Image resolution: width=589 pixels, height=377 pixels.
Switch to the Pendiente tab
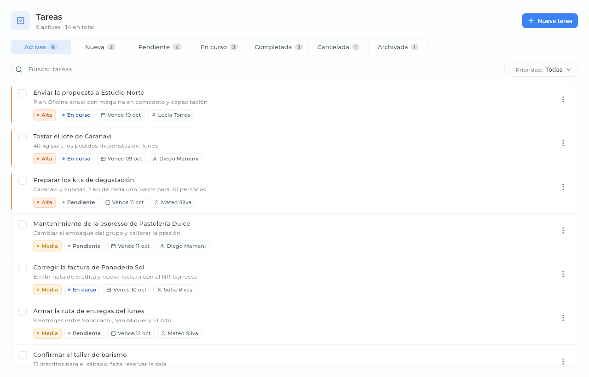[x=160, y=47]
